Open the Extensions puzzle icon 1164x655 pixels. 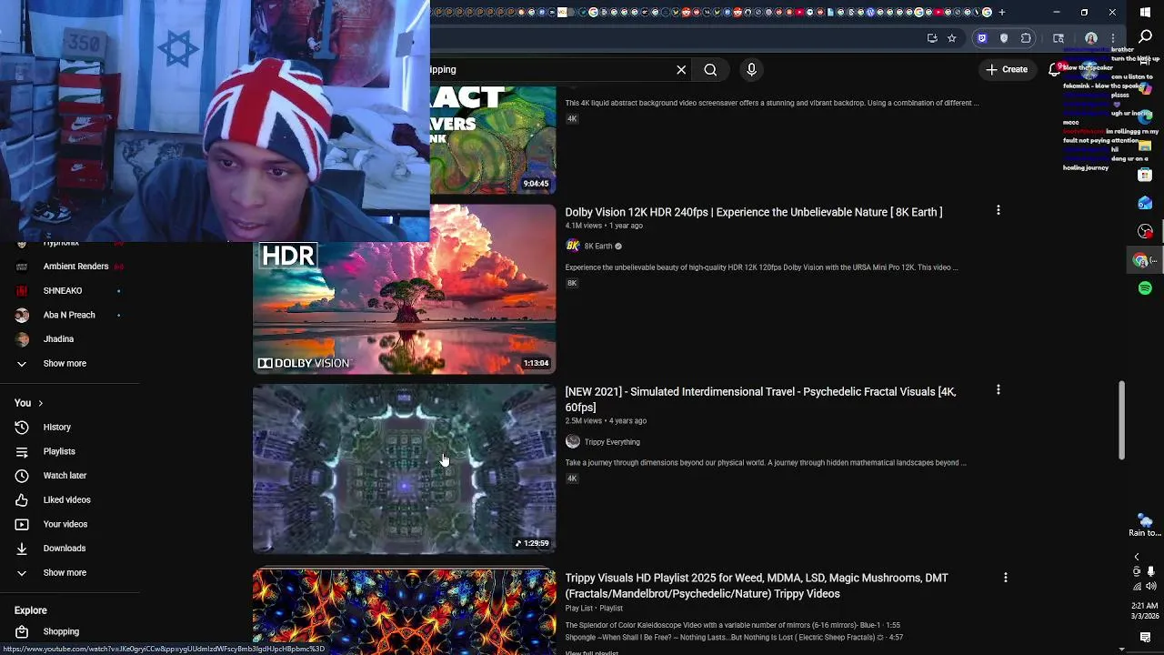(x=1027, y=38)
